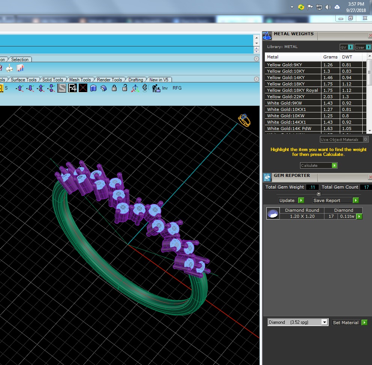
Task: Show hidden tray icons arrow
Action: tap(292, 7)
